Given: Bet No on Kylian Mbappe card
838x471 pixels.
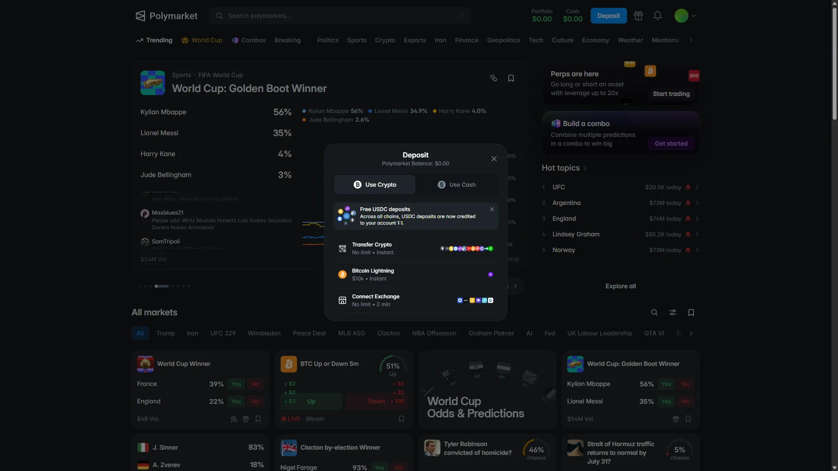Looking at the screenshot, I should tap(685, 384).
